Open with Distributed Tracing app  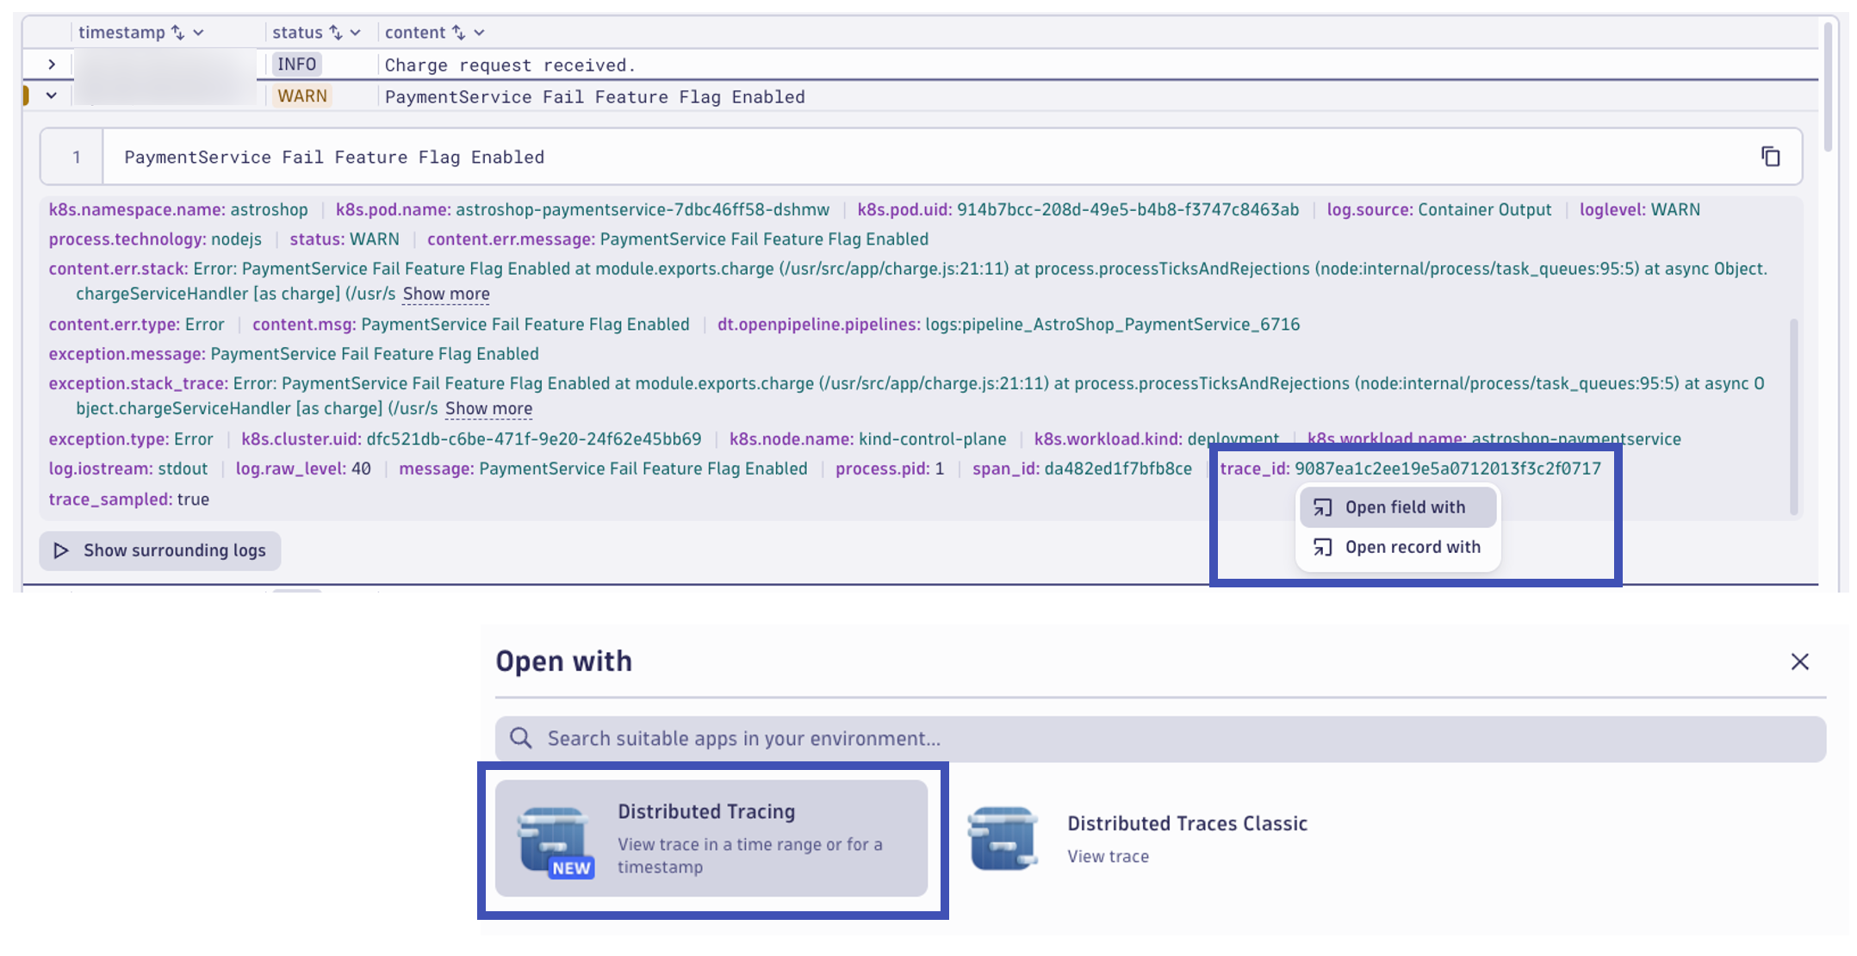point(711,838)
